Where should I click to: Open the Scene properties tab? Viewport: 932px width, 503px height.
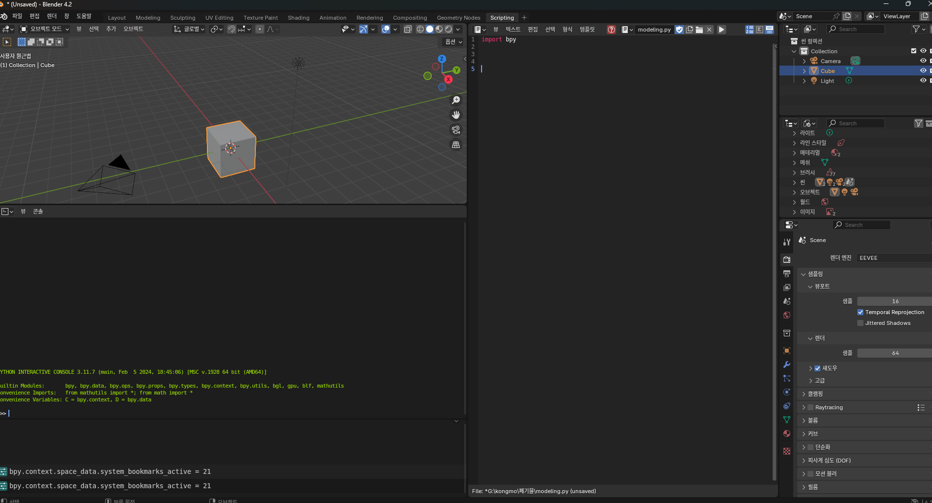(x=787, y=301)
